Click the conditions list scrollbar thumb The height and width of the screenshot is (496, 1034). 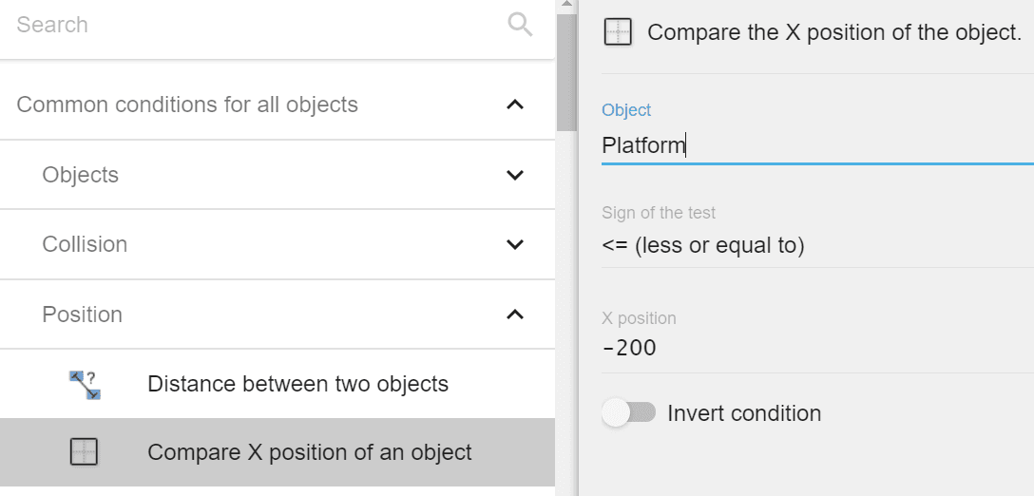[566, 71]
